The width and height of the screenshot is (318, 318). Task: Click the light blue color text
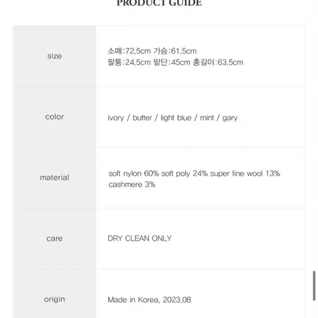[176, 118]
